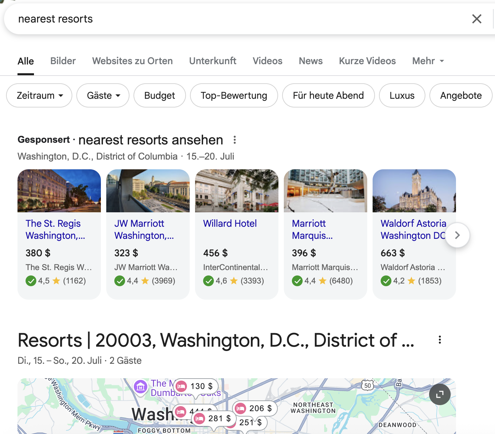The image size is (495, 434).
Task: Apply the Top-Bewertung filter chip
Action: coord(234,95)
